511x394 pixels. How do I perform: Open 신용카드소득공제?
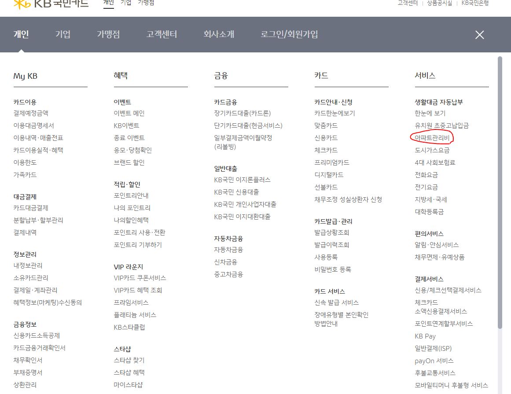[37, 335]
